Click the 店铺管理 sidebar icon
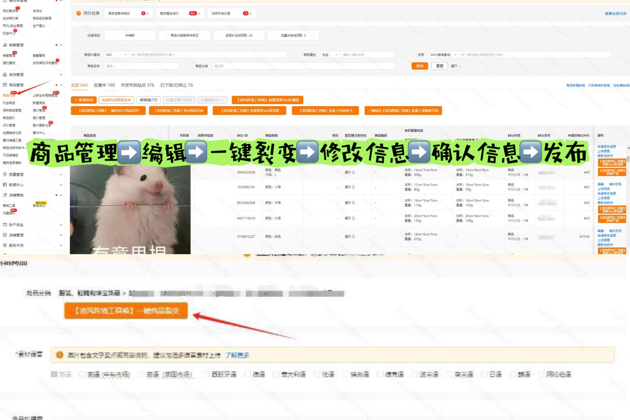This screenshot has width=630, height=420. (5, 235)
